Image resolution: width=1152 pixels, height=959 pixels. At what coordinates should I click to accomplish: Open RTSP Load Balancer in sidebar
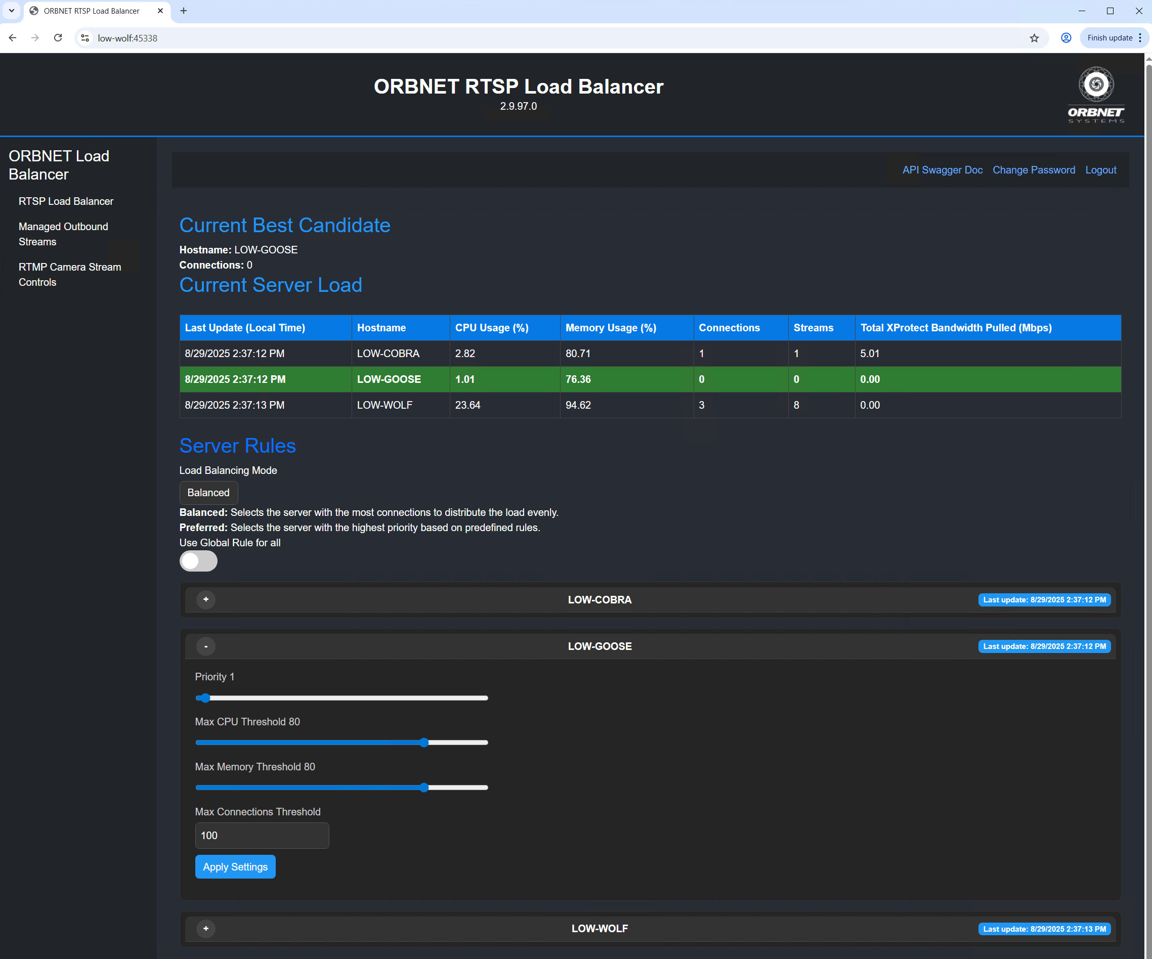tap(66, 201)
